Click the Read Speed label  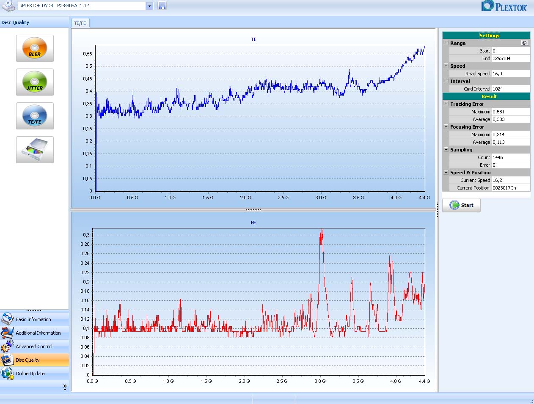[478, 74]
